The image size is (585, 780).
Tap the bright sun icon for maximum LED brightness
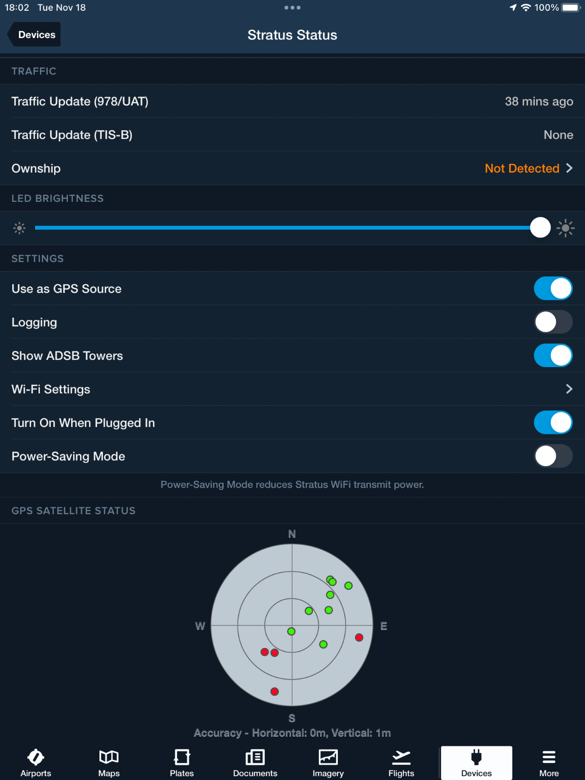[565, 228]
